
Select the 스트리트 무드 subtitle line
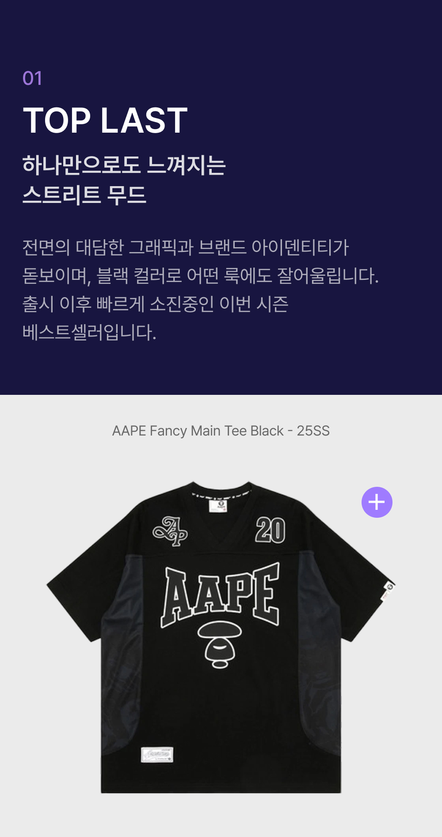point(84,195)
